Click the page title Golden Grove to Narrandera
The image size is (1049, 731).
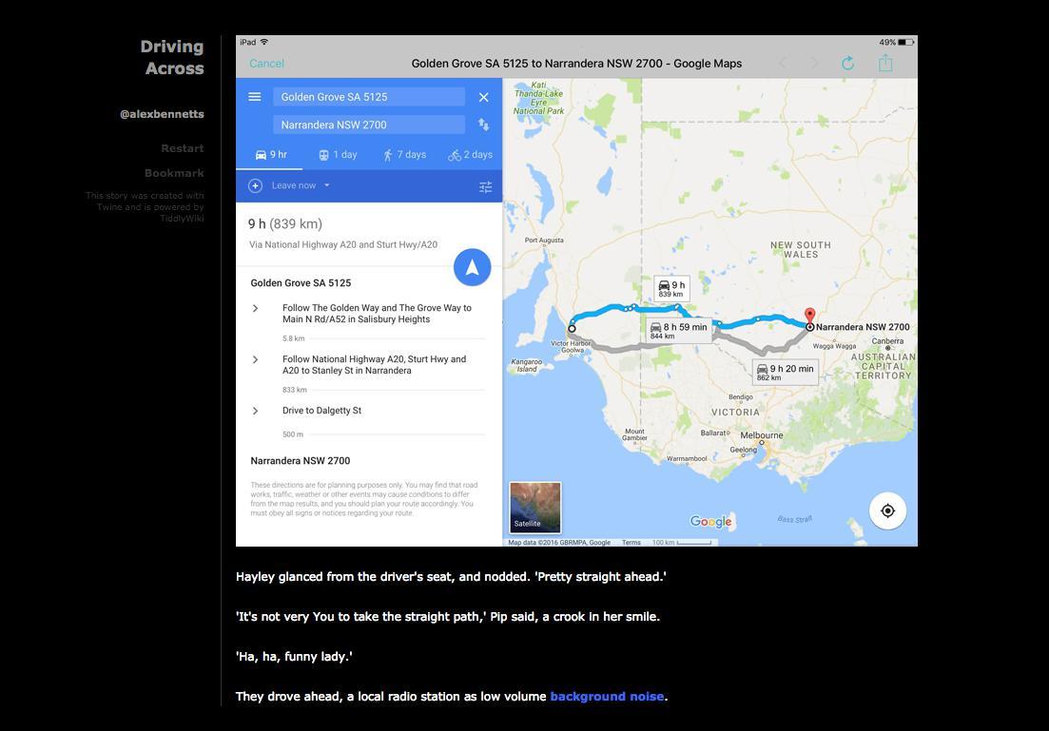pos(576,64)
